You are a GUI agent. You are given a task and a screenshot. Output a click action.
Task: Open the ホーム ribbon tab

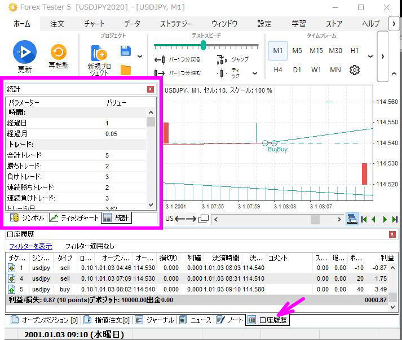(x=22, y=24)
